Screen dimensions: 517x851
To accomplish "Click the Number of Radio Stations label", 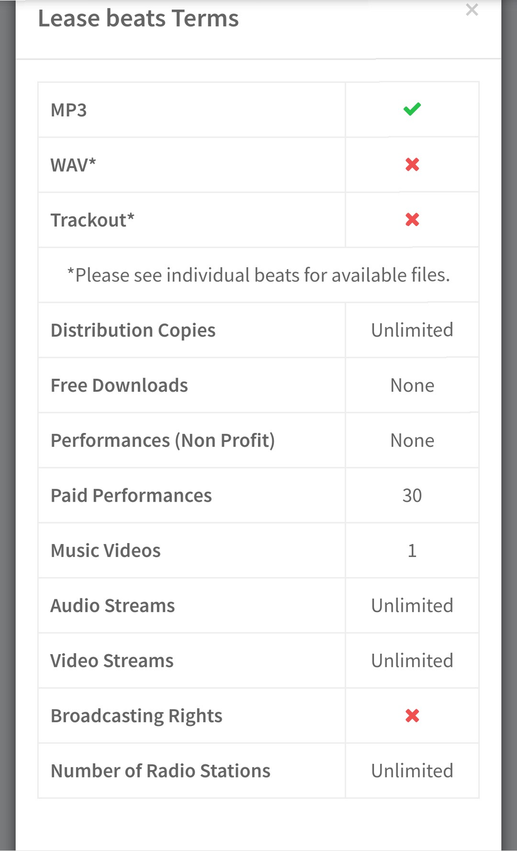I will [x=160, y=771].
